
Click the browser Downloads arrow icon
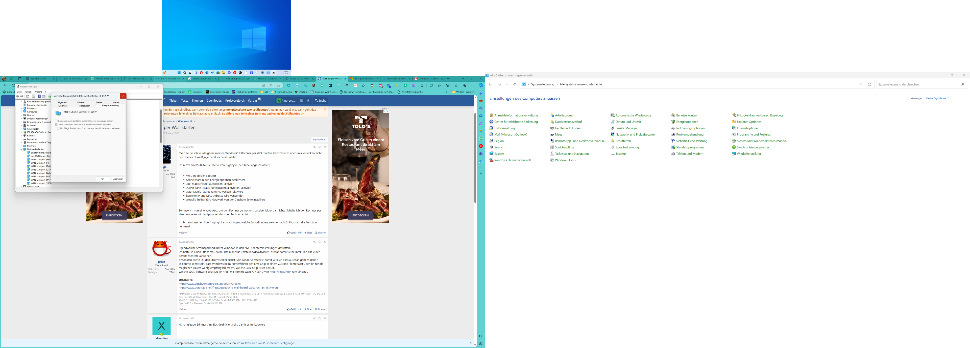[x=456, y=85]
